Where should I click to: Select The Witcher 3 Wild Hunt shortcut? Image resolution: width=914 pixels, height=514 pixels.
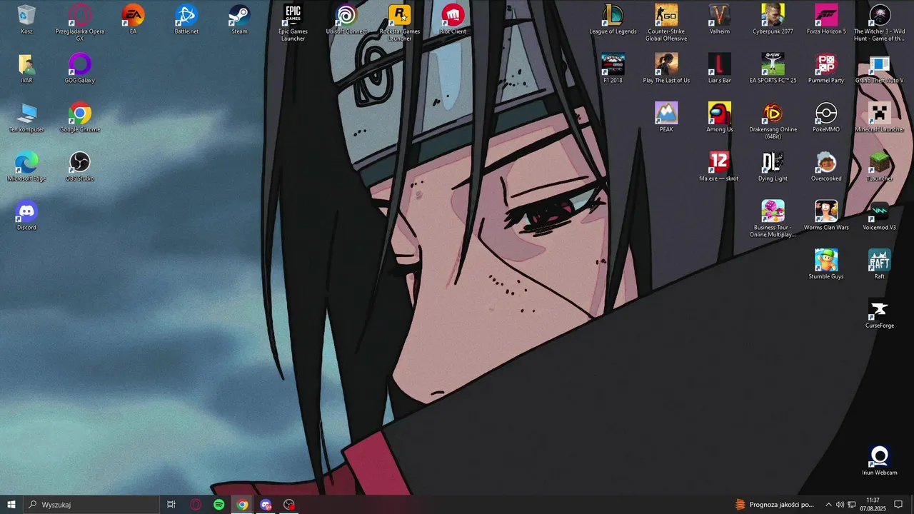(x=880, y=23)
